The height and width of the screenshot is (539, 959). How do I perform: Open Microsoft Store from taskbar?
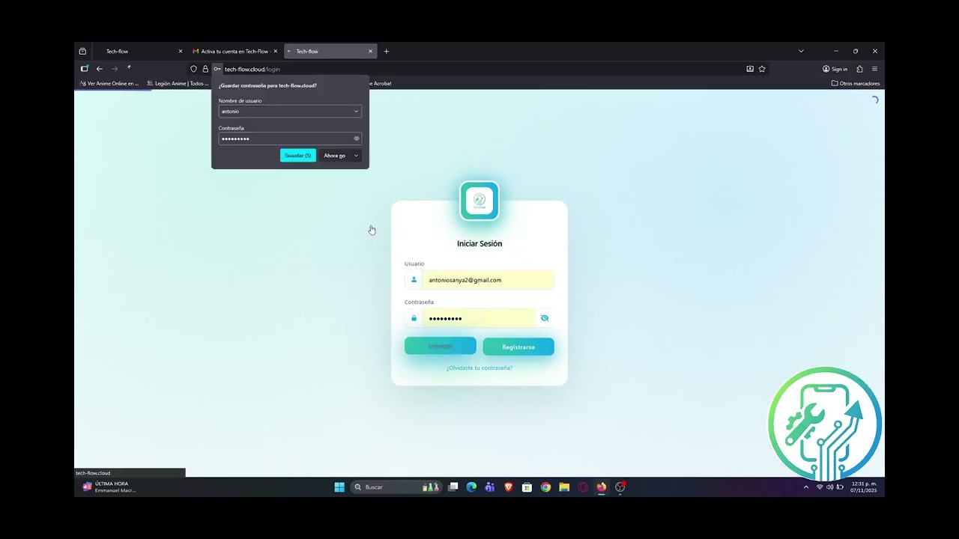527,487
